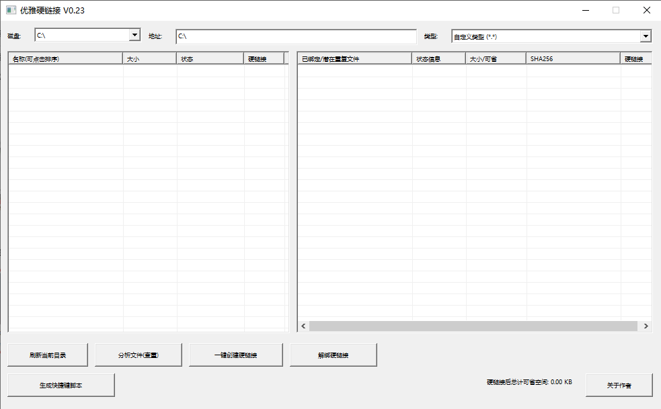Sort by 名称(可点击排序) column header
The image size is (661, 409).
[x=65, y=59]
